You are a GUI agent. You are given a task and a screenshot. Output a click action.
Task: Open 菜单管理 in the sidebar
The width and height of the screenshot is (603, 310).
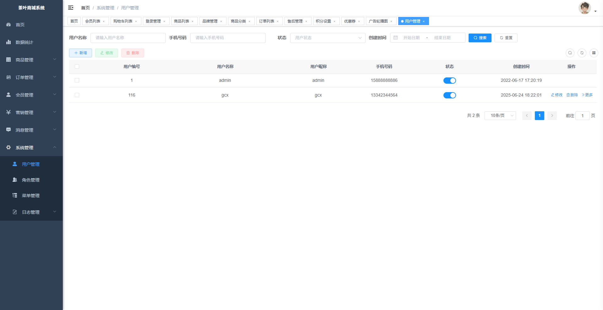[31, 196]
